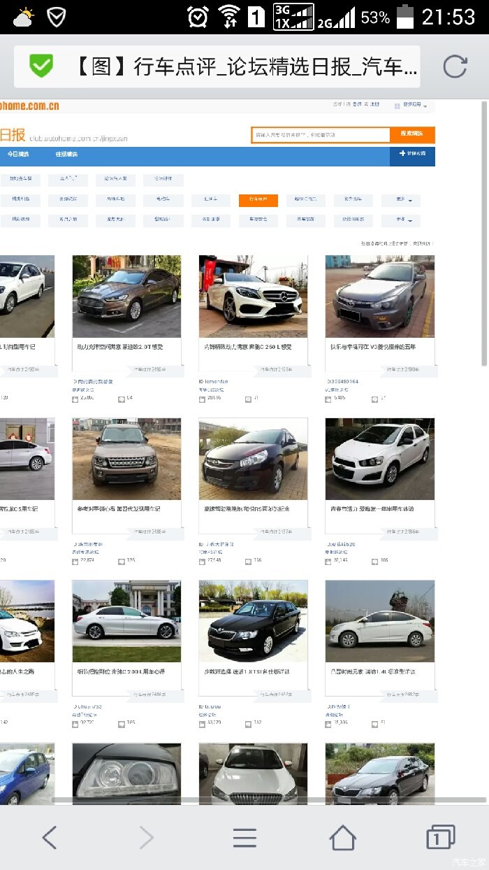Open the 蒙迪欧 2.0T review title link
Screen dimensions: 489x870
coord(119,347)
